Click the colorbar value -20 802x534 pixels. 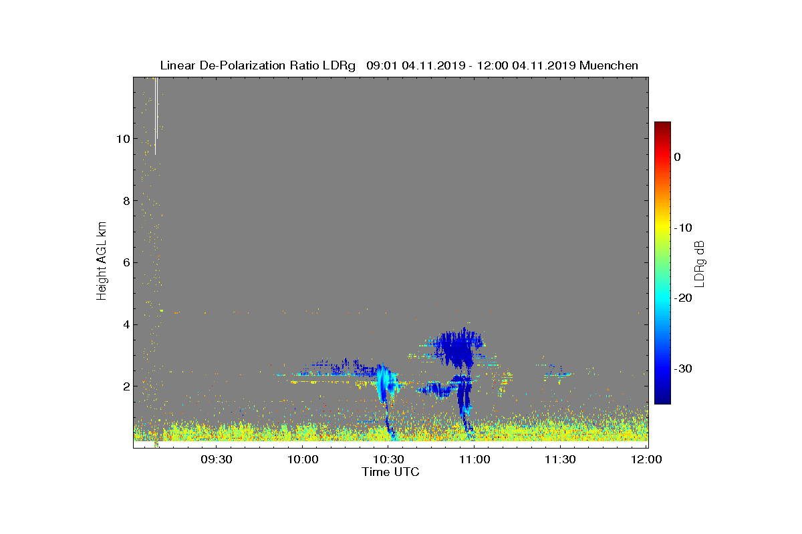(x=683, y=298)
